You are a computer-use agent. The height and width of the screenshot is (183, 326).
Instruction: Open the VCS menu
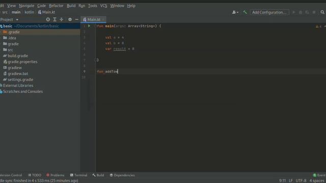103,6
